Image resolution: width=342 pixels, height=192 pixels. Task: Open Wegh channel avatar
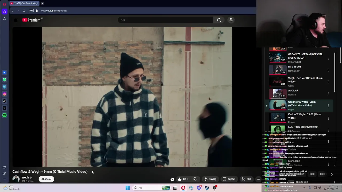tap(16, 179)
